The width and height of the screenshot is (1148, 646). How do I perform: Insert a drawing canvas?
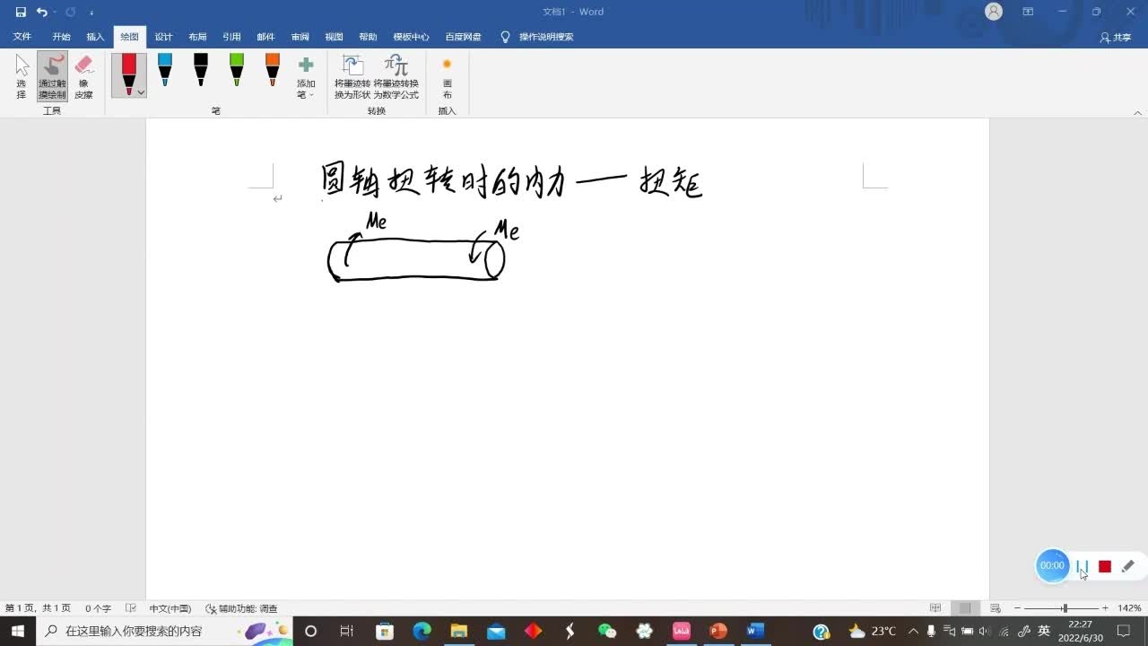point(447,77)
